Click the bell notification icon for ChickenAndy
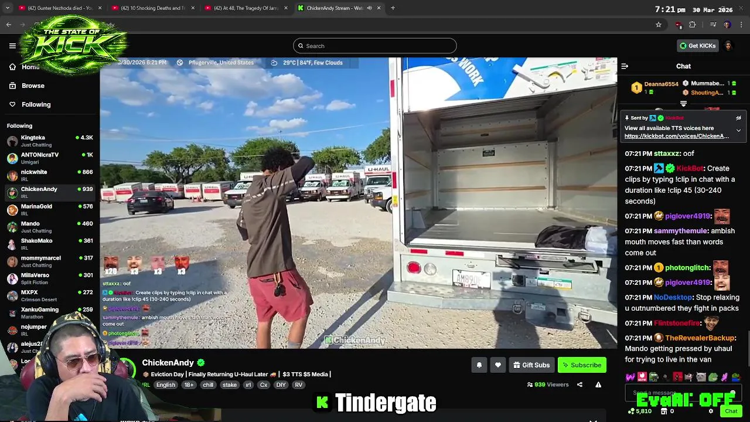Image resolution: width=750 pixels, height=422 pixels. (479, 365)
